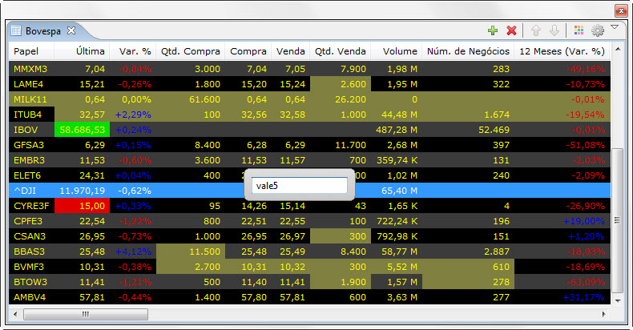Select the CSAN3 row
Screen dimensions: 633x330
[x=309, y=236]
